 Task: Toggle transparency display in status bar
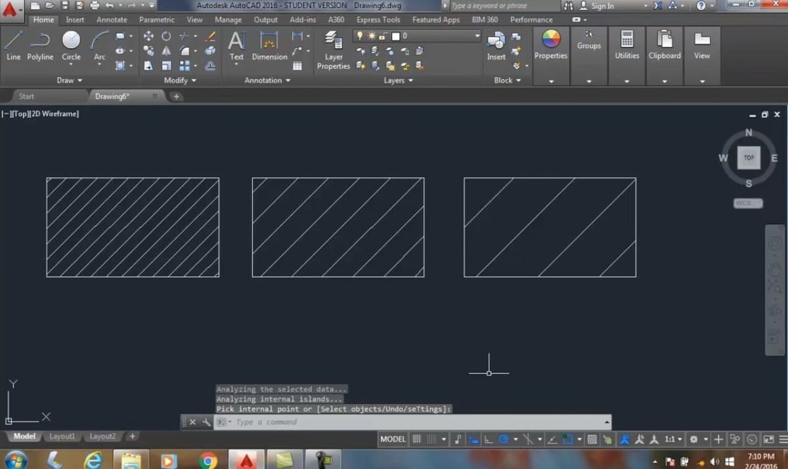[x=592, y=439]
